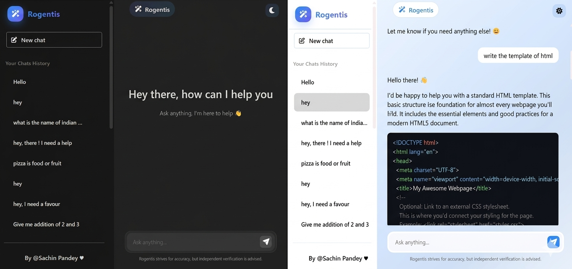Open the highlighted 'hey' conversation in light sidebar
This screenshot has width=572, height=269.
(332, 102)
